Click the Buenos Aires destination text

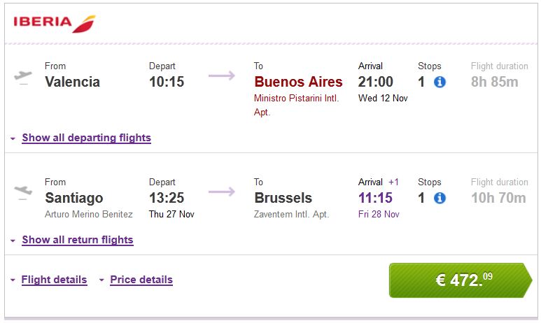(298, 82)
